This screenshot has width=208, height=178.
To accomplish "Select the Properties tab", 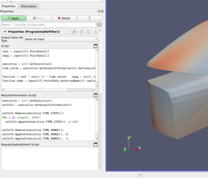I will click(8, 6).
